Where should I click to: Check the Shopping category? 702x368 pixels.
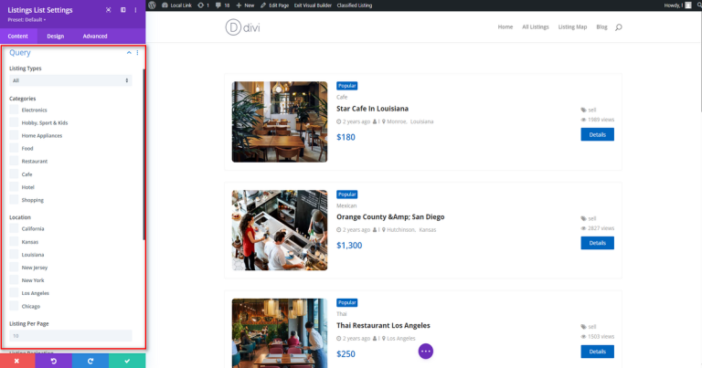14,200
